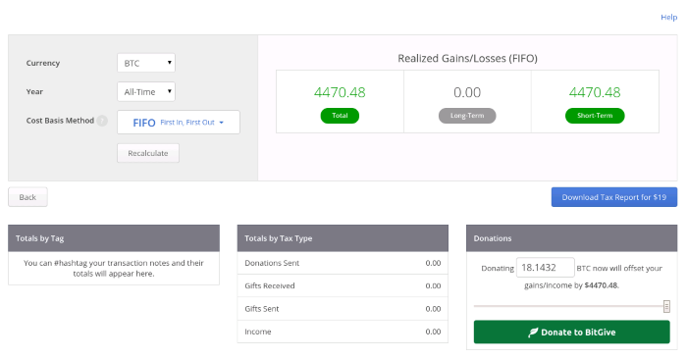The height and width of the screenshot is (359, 687).
Task: Open the Currency dropdown showing BTC
Action: tap(146, 63)
